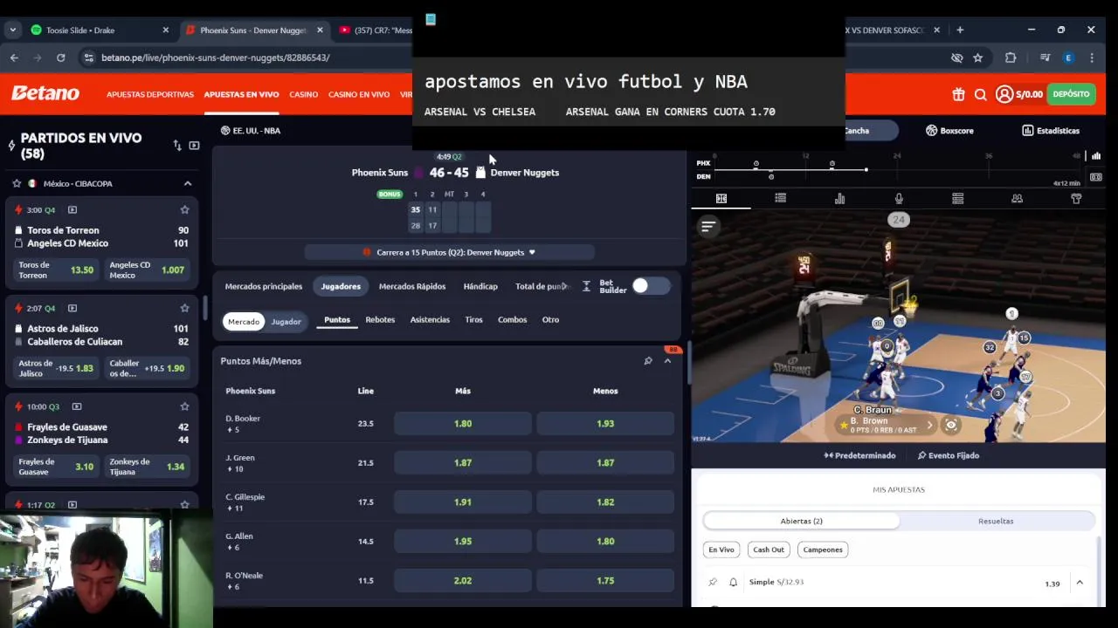Toggle the Bet Builder switch
The width and height of the screenshot is (1118, 628).
click(651, 286)
